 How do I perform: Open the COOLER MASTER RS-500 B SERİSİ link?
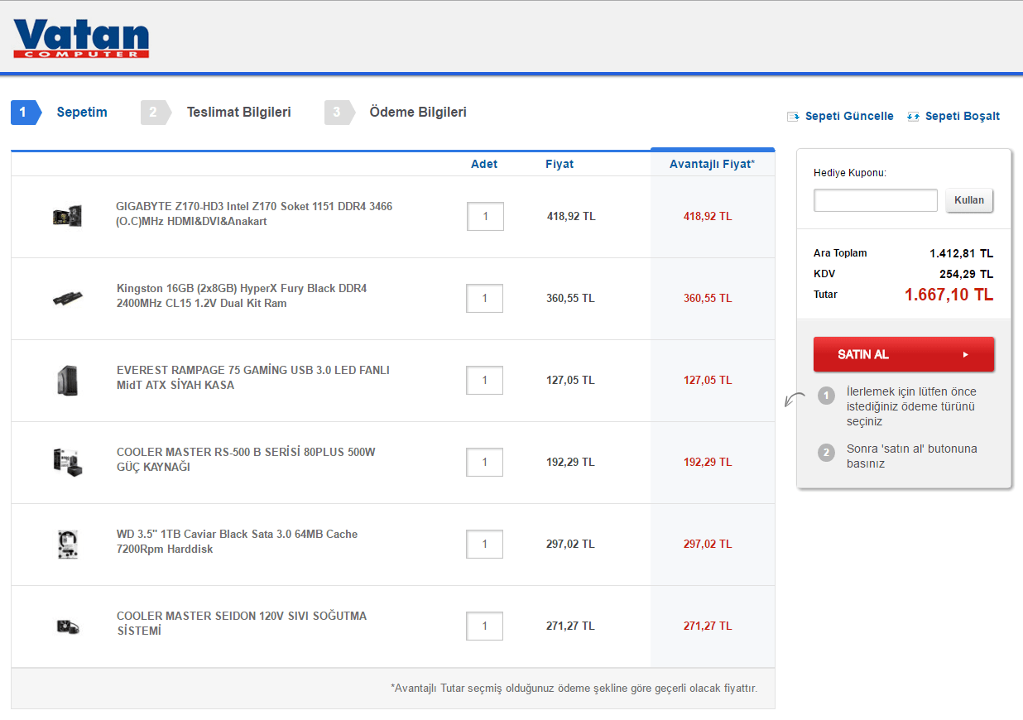tap(246, 460)
